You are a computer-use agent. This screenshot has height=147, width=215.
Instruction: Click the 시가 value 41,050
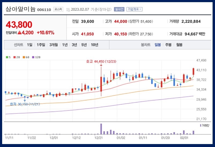[87, 34]
